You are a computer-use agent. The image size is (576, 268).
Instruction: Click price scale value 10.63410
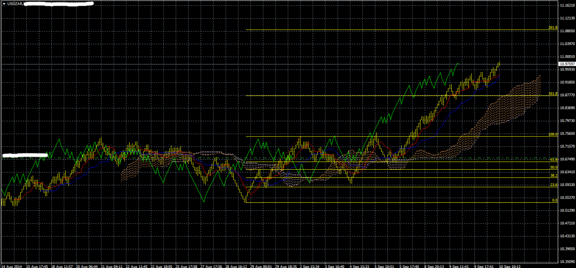pyautogui.click(x=567, y=172)
